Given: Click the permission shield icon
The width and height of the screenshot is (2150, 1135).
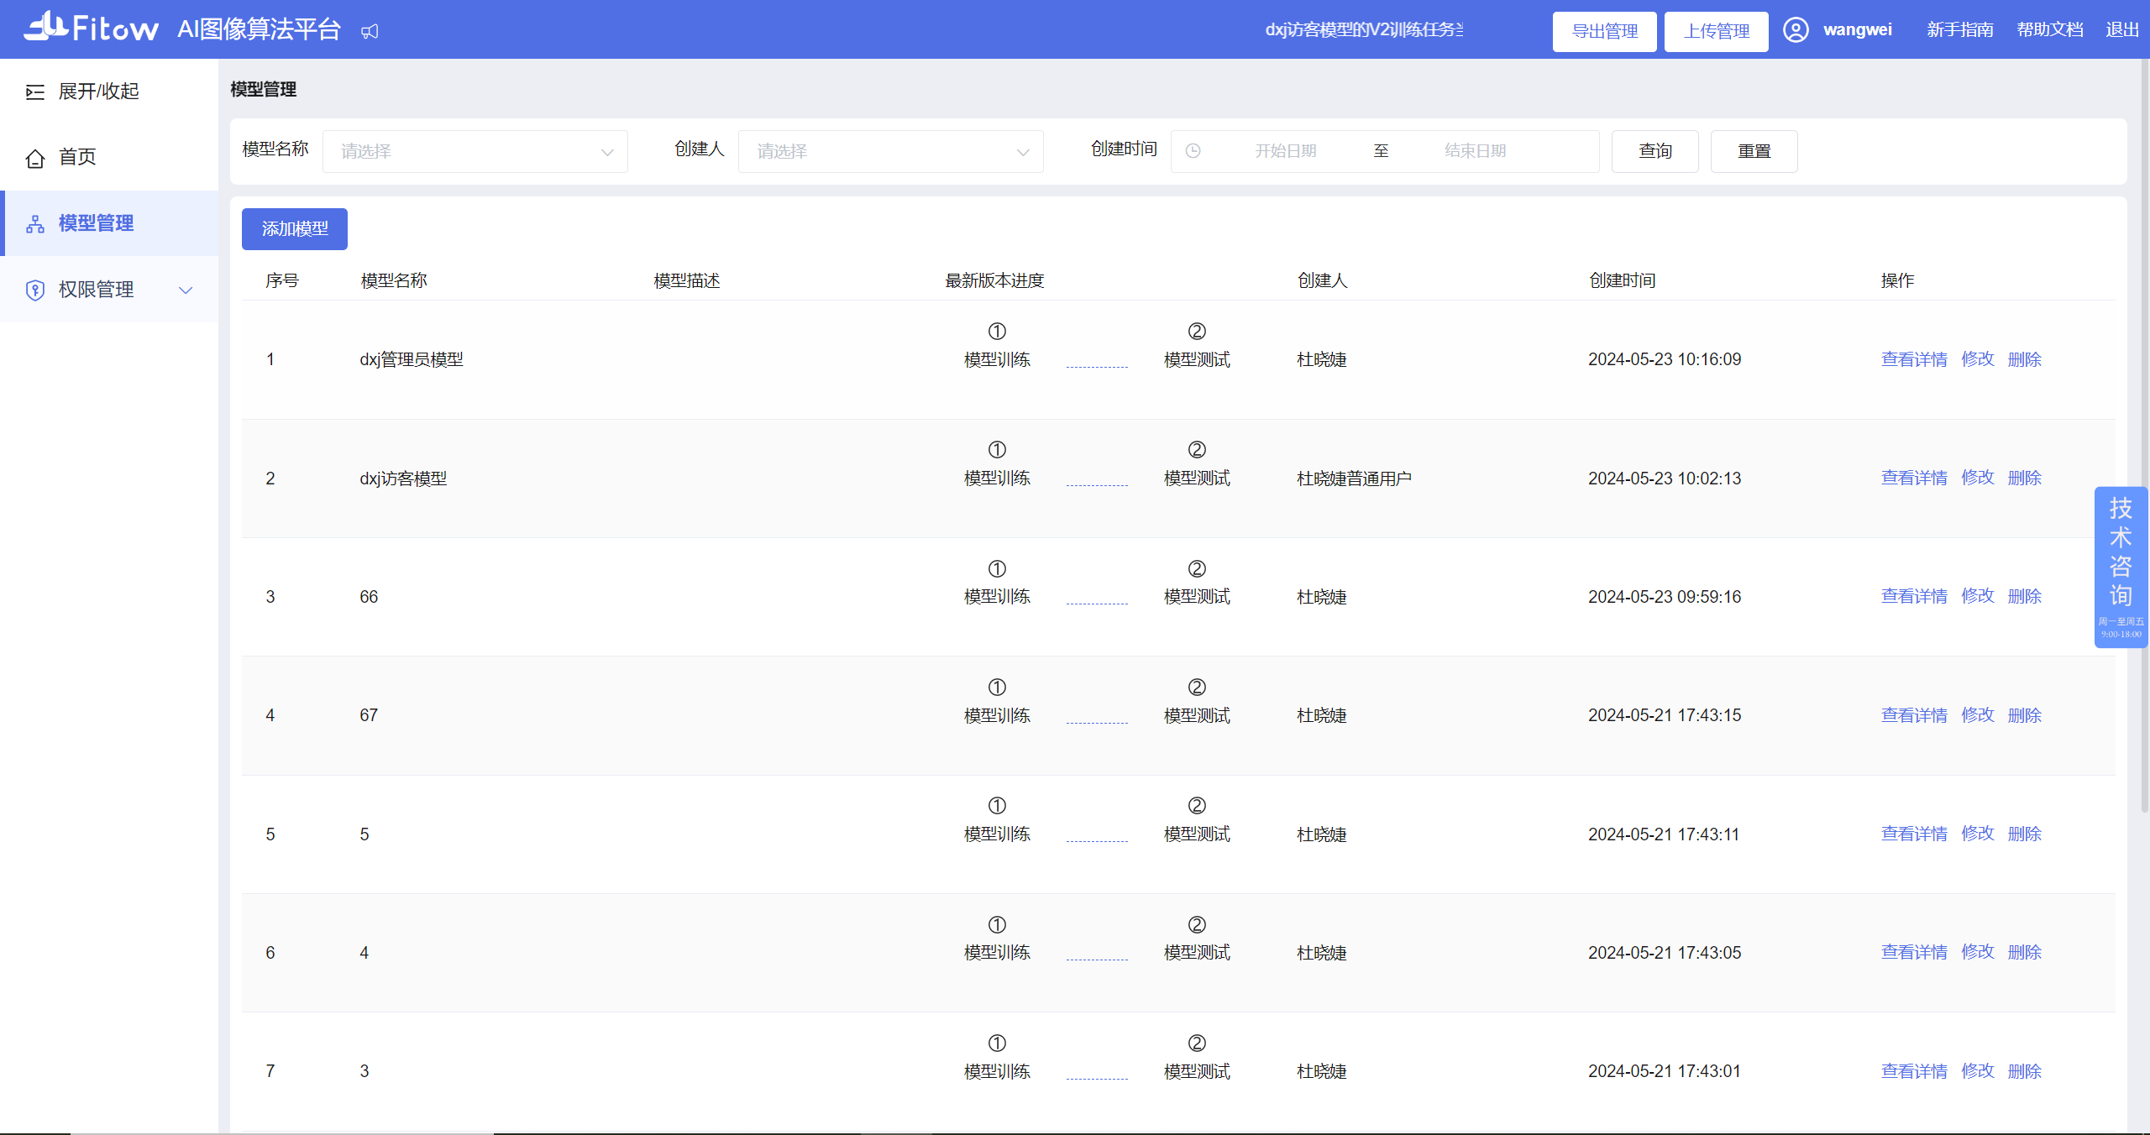Looking at the screenshot, I should point(35,290).
